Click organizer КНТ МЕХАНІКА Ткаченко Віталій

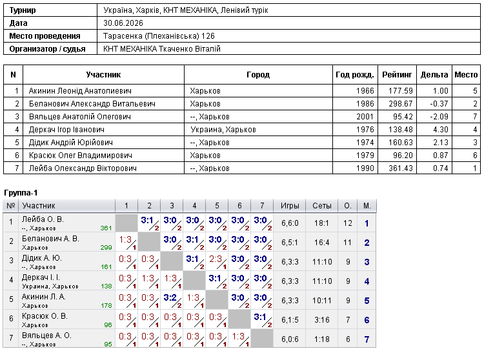162,49
